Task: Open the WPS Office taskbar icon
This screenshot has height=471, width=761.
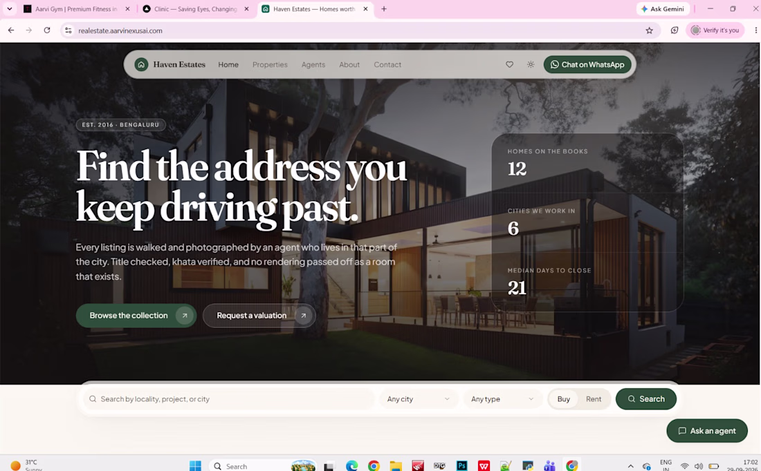Action: [x=484, y=465]
